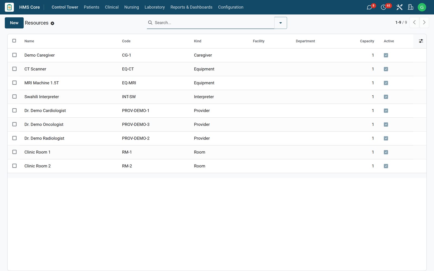This screenshot has width=434, height=271.
Task: Tick the checkbox for CT Scanner row
Action: pos(14,69)
